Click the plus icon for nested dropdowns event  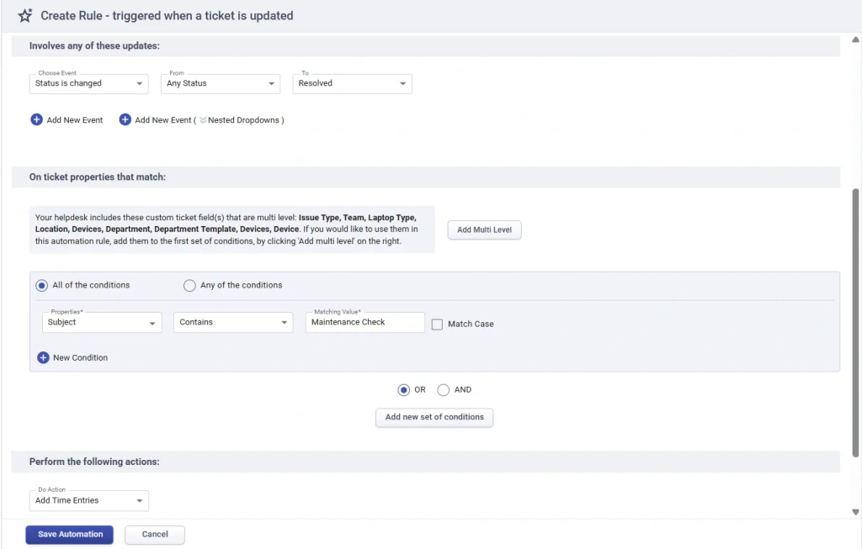[x=125, y=120]
